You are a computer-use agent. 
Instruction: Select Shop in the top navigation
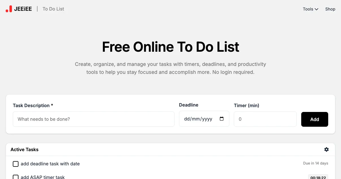pos(330,9)
